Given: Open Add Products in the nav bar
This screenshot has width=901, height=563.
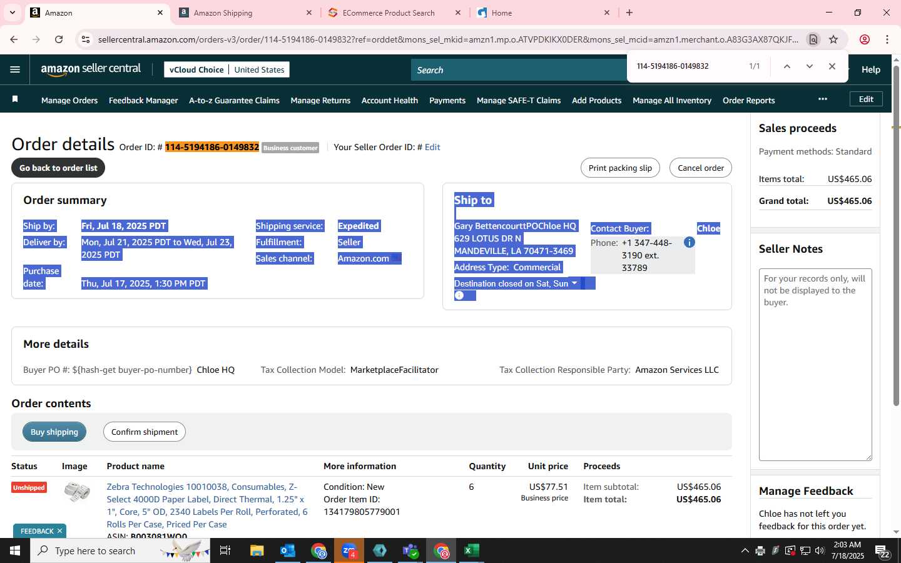Looking at the screenshot, I should pos(596,100).
